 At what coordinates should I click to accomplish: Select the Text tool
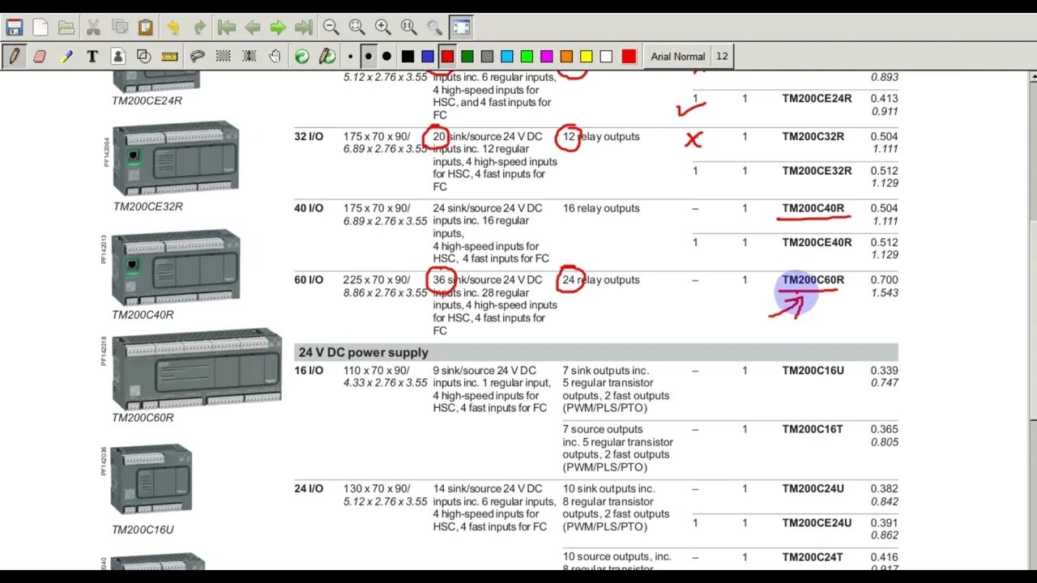[92, 56]
